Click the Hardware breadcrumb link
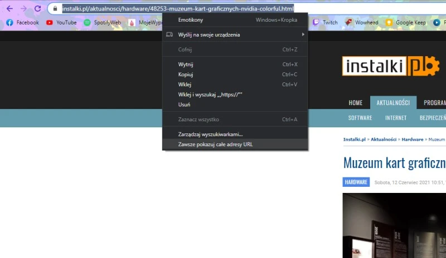The width and height of the screenshot is (446, 258). pos(413,140)
